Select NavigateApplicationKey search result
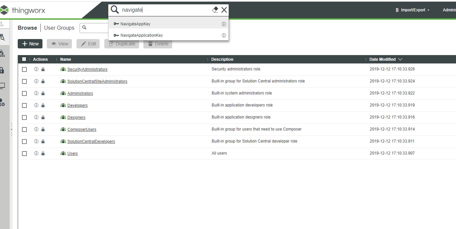The height and width of the screenshot is (229, 456). [x=168, y=35]
